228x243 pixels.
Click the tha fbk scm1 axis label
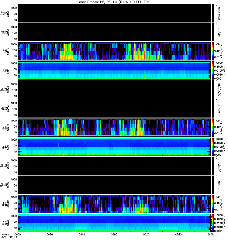(6, 70)
